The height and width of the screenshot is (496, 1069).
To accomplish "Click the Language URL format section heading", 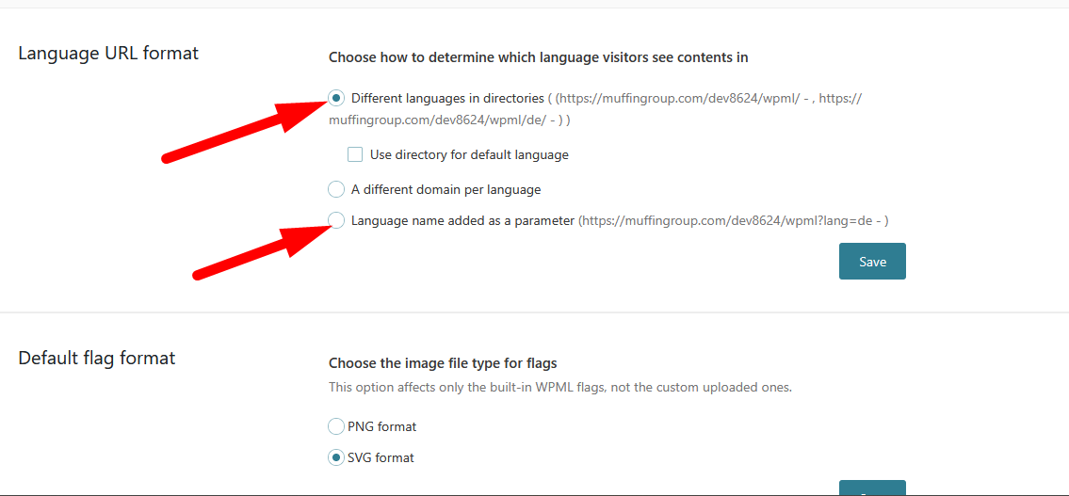I will (108, 53).
